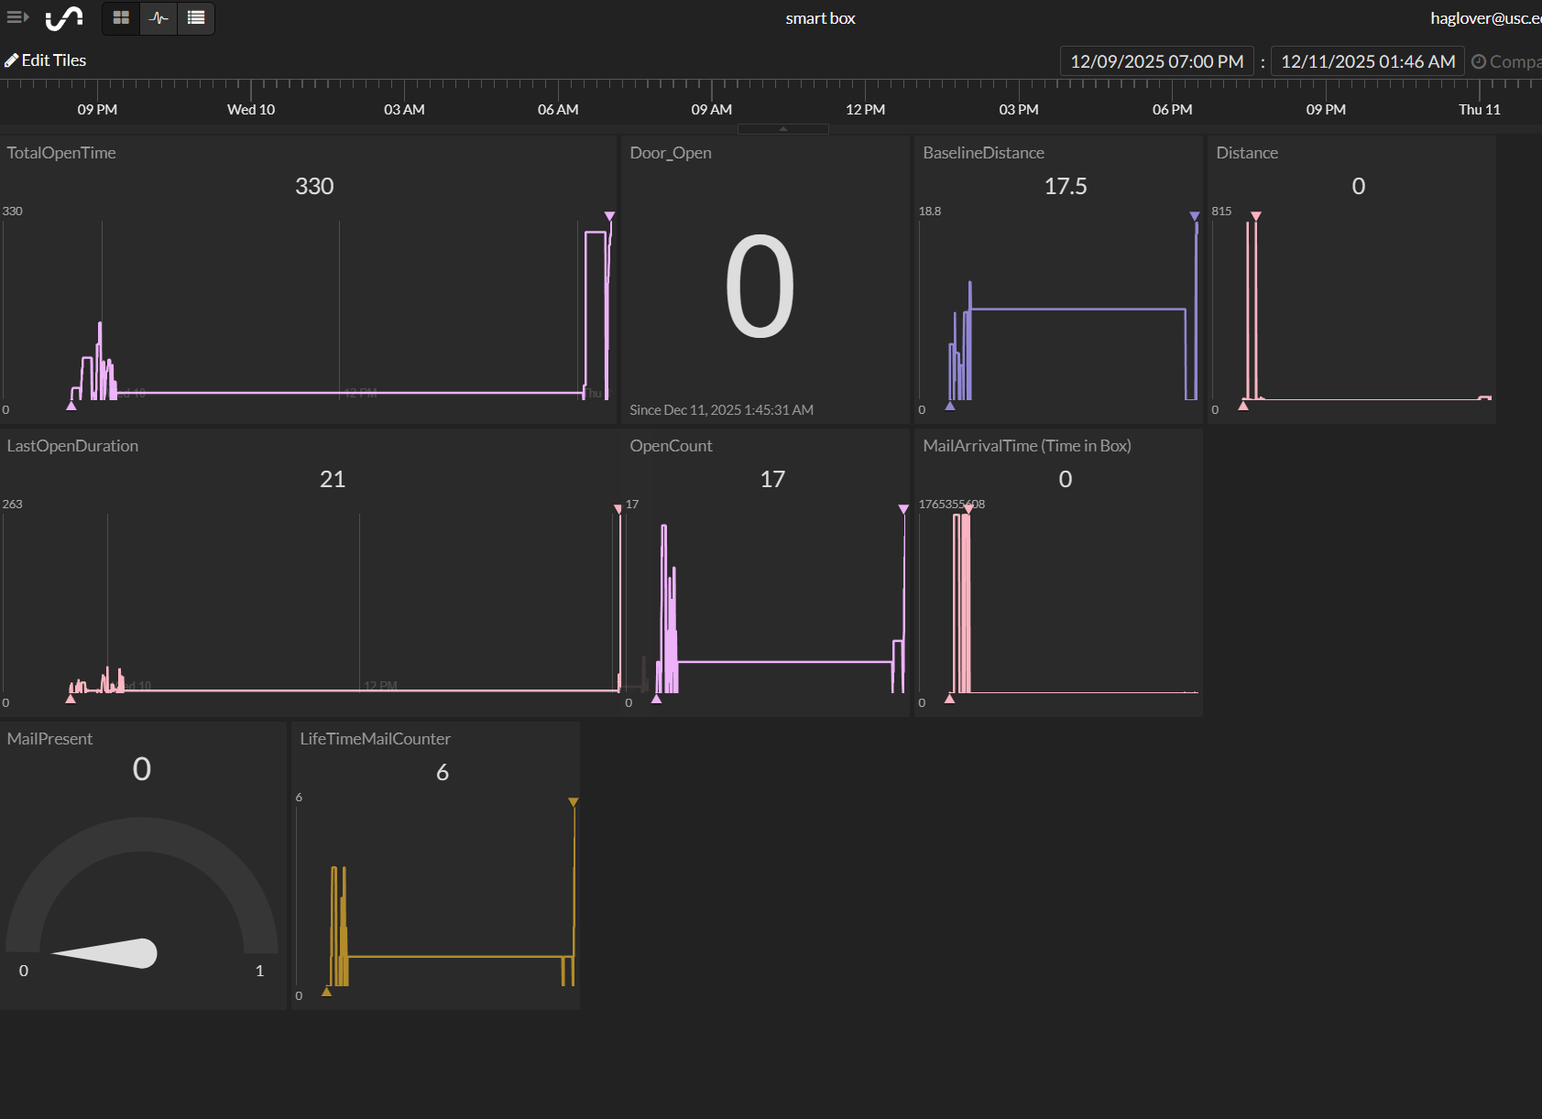Open the start date picker 12/09/2025
The height and width of the screenshot is (1119, 1542).
tap(1156, 60)
